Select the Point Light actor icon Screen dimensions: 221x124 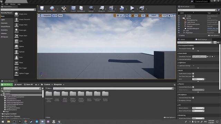(x=17, y=30)
